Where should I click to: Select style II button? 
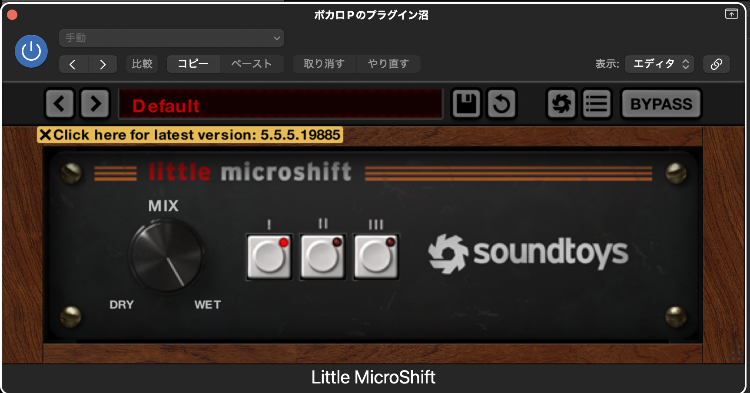(x=323, y=256)
